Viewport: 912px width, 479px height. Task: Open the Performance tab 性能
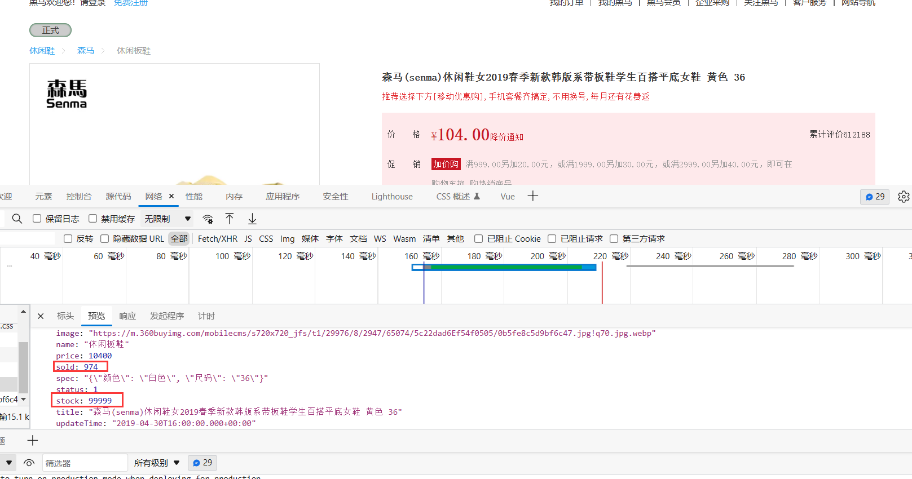pos(194,196)
